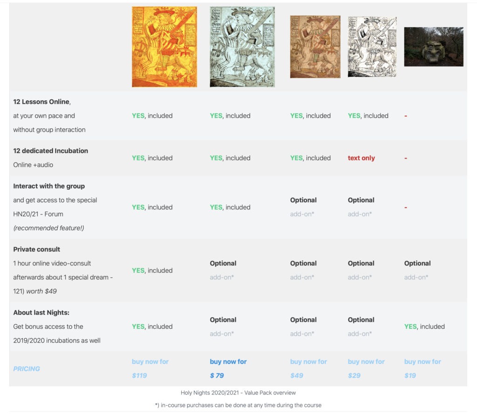This screenshot has height=416, width=477.
Task: Buy the $49 value pack
Action: tap(308, 368)
